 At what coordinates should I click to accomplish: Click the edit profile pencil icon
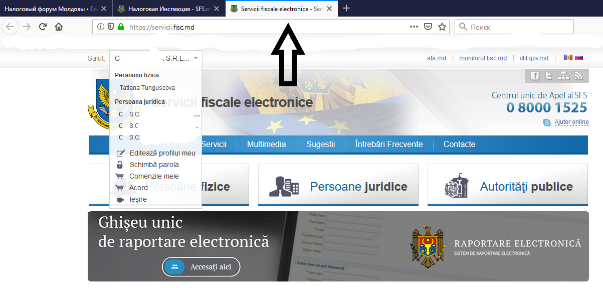click(x=120, y=153)
